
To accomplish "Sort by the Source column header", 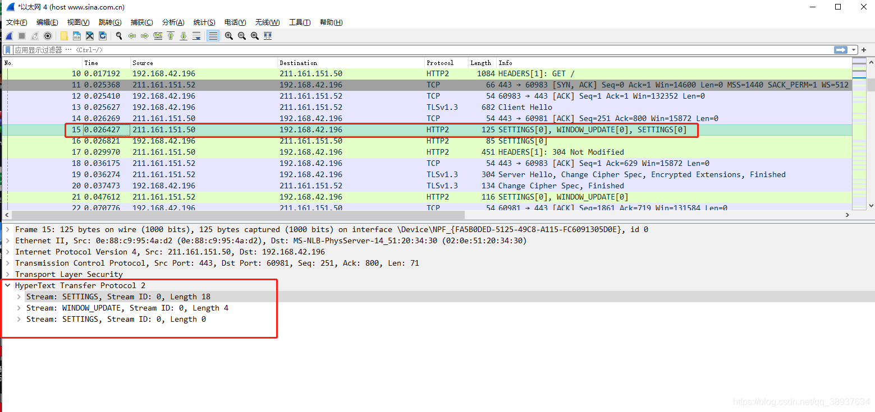I will coord(204,63).
